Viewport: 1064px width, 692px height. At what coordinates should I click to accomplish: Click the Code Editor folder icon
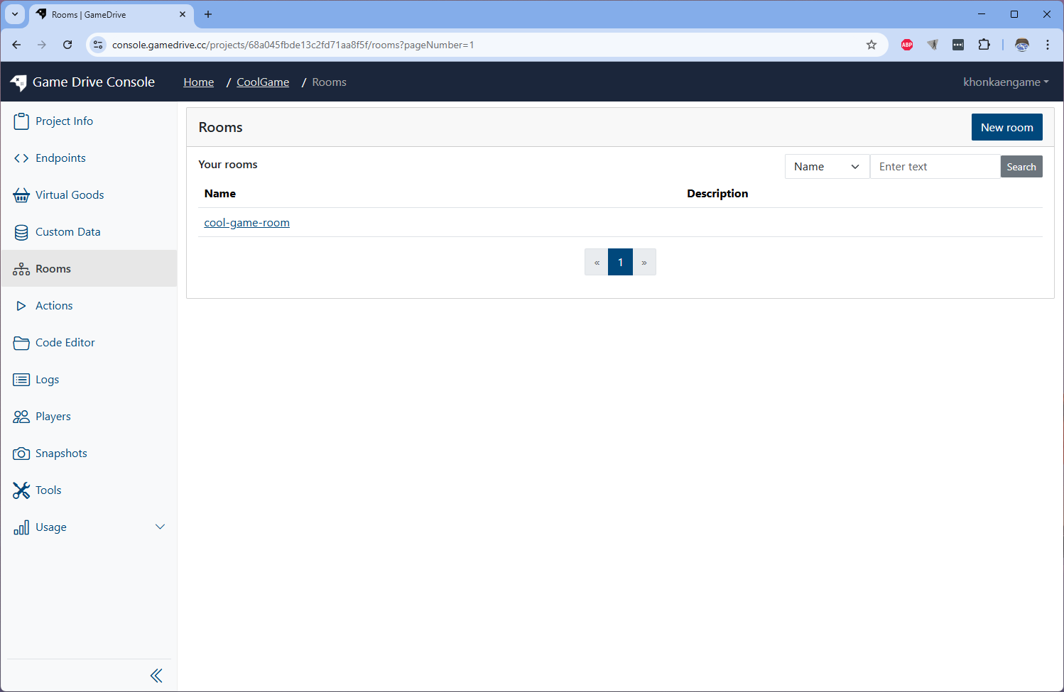21,343
